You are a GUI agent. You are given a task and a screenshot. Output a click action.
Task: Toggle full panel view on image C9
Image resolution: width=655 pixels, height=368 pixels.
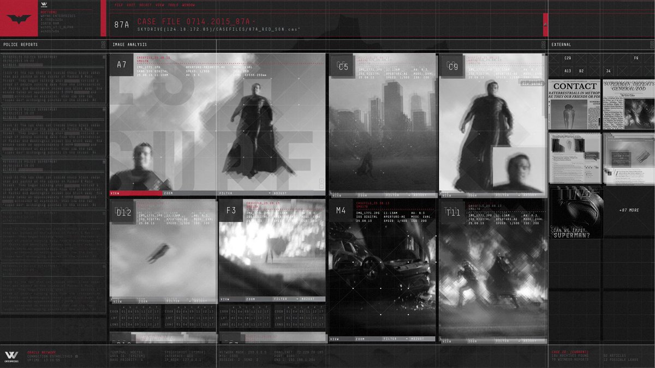pyautogui.click(x=532, y=82)
